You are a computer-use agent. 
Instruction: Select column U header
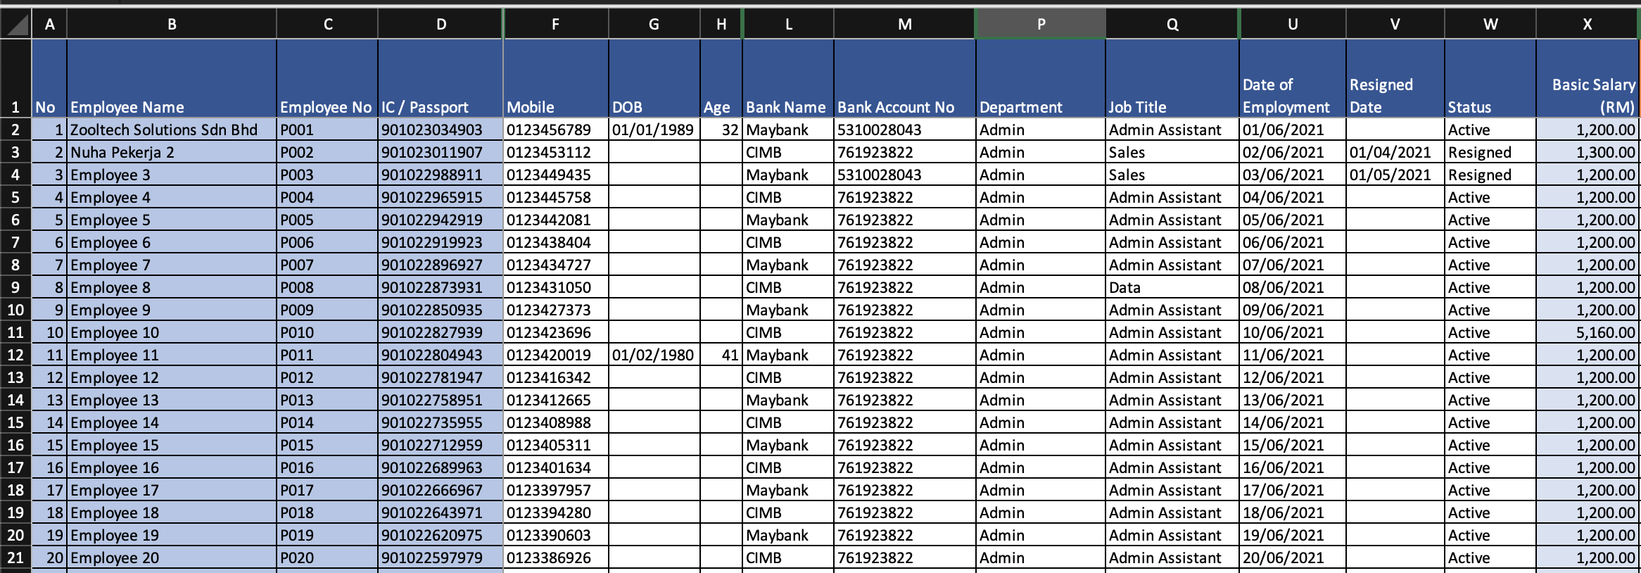click(1293, 24)
